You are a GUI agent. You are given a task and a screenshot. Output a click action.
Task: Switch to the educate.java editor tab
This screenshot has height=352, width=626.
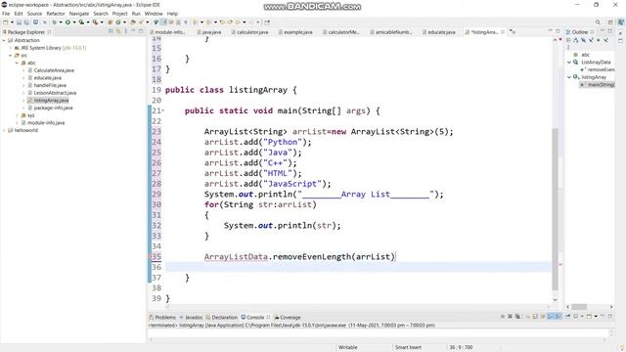click(x=439, y=32)
